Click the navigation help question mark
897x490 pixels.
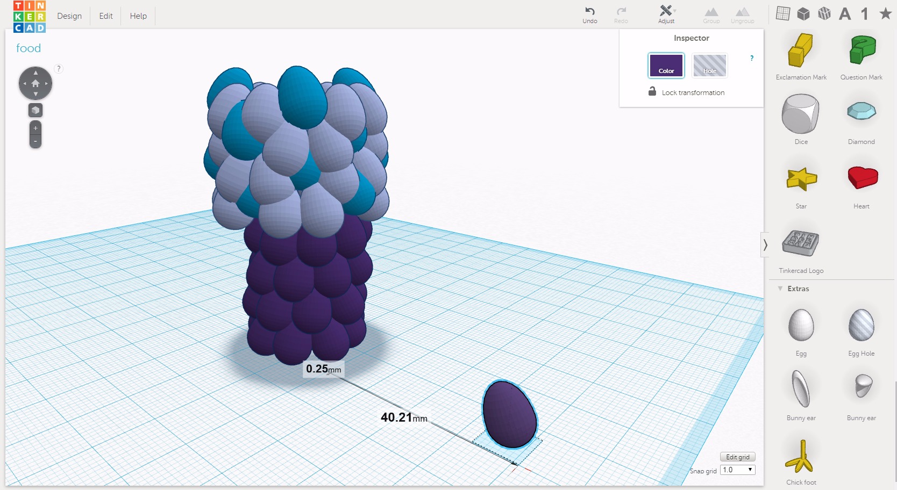click(x=59, y=68)
